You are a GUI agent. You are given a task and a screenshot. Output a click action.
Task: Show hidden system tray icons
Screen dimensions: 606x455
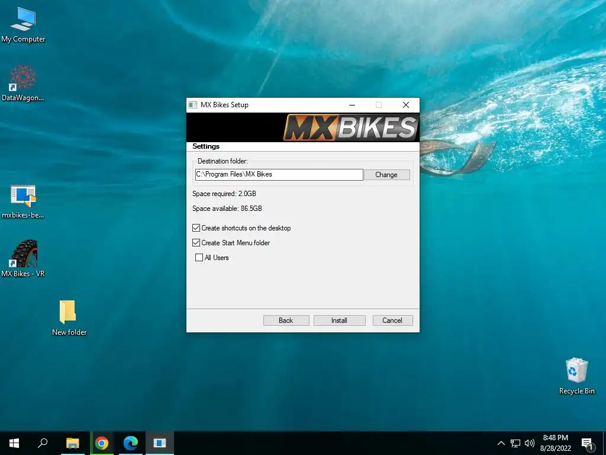(x=501, y=443)
